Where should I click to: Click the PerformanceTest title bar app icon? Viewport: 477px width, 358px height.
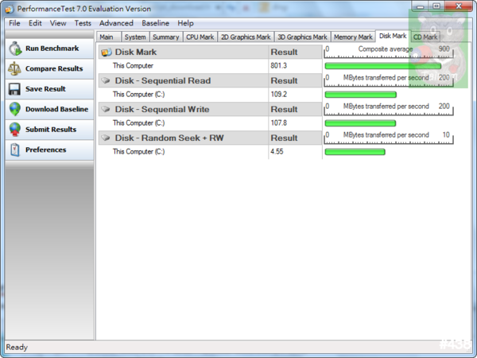(x=10, y=9)
